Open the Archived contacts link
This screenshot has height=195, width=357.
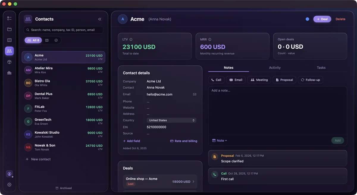click(x=64, y=188)
